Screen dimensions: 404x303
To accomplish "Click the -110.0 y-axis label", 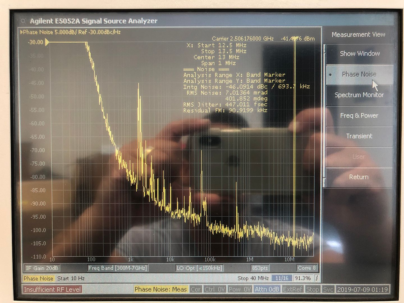I will (x=38, y=257).
